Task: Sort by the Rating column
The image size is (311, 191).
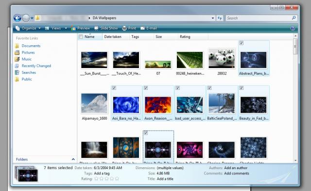Action: tap(185, 36)
